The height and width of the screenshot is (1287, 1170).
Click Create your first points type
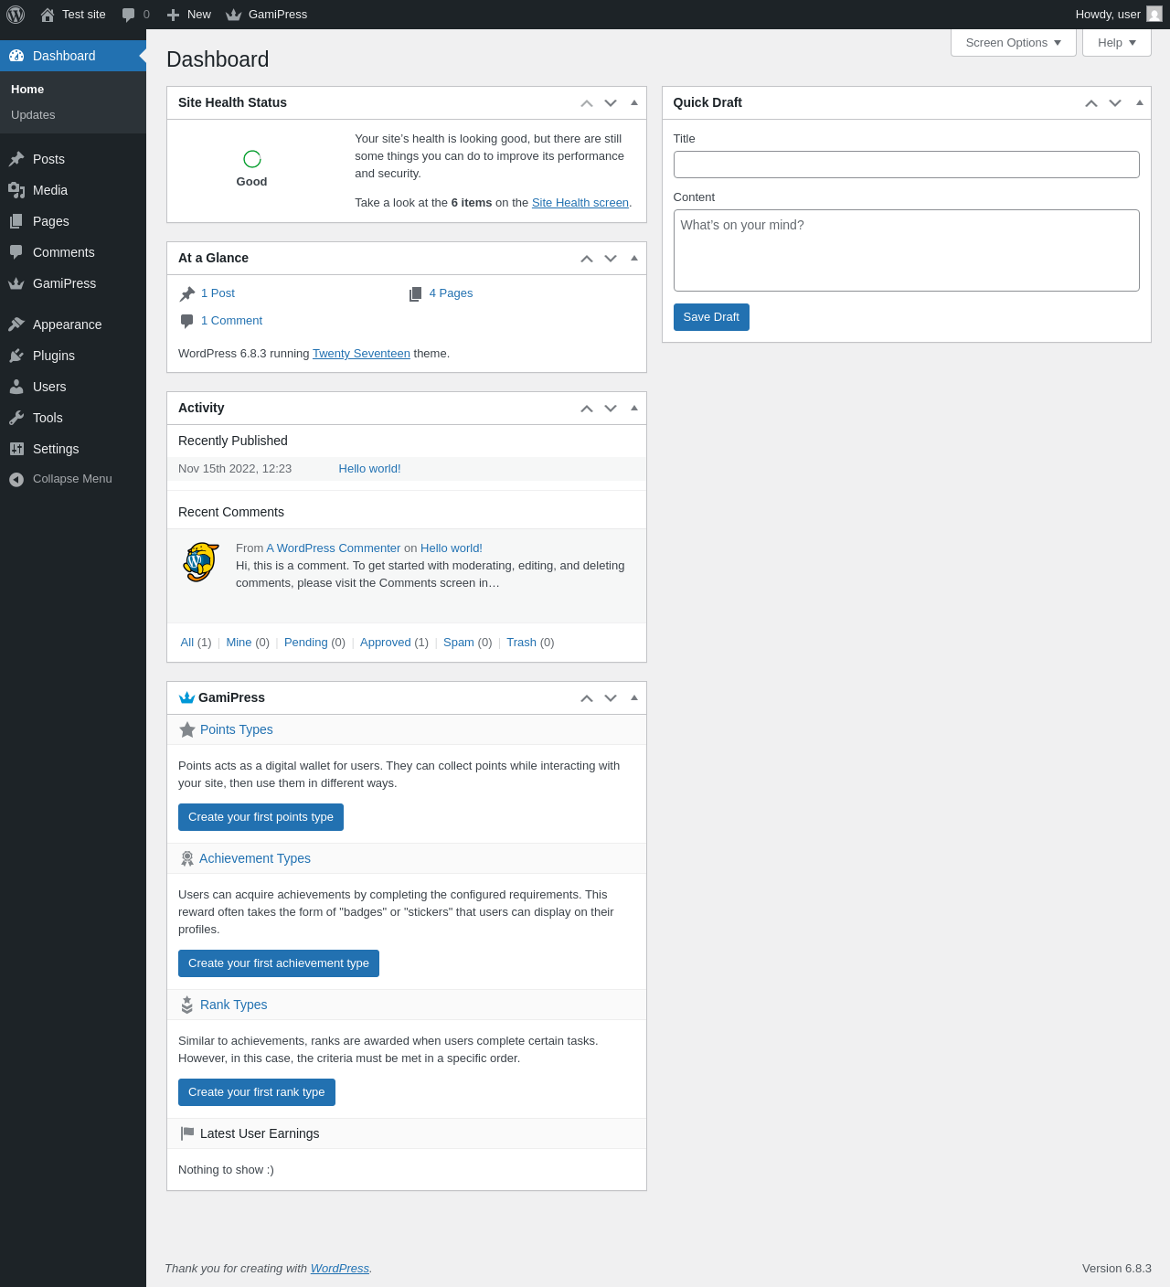point(261,817)
